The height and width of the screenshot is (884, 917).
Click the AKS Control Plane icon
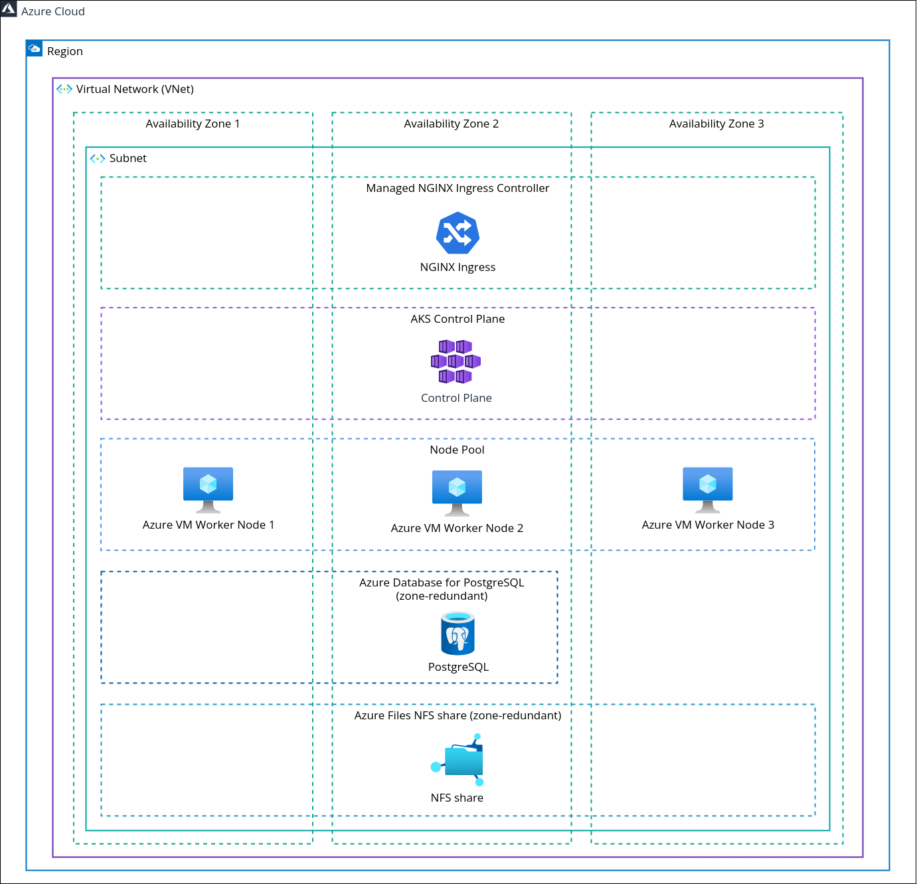click(x=456, y=362)
